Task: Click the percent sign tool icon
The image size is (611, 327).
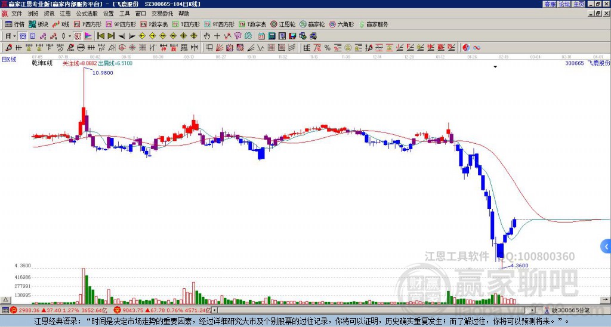Action: tap(328, 48)
